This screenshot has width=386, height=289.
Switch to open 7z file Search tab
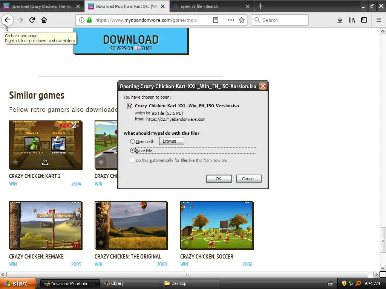(x=212, y=6)
